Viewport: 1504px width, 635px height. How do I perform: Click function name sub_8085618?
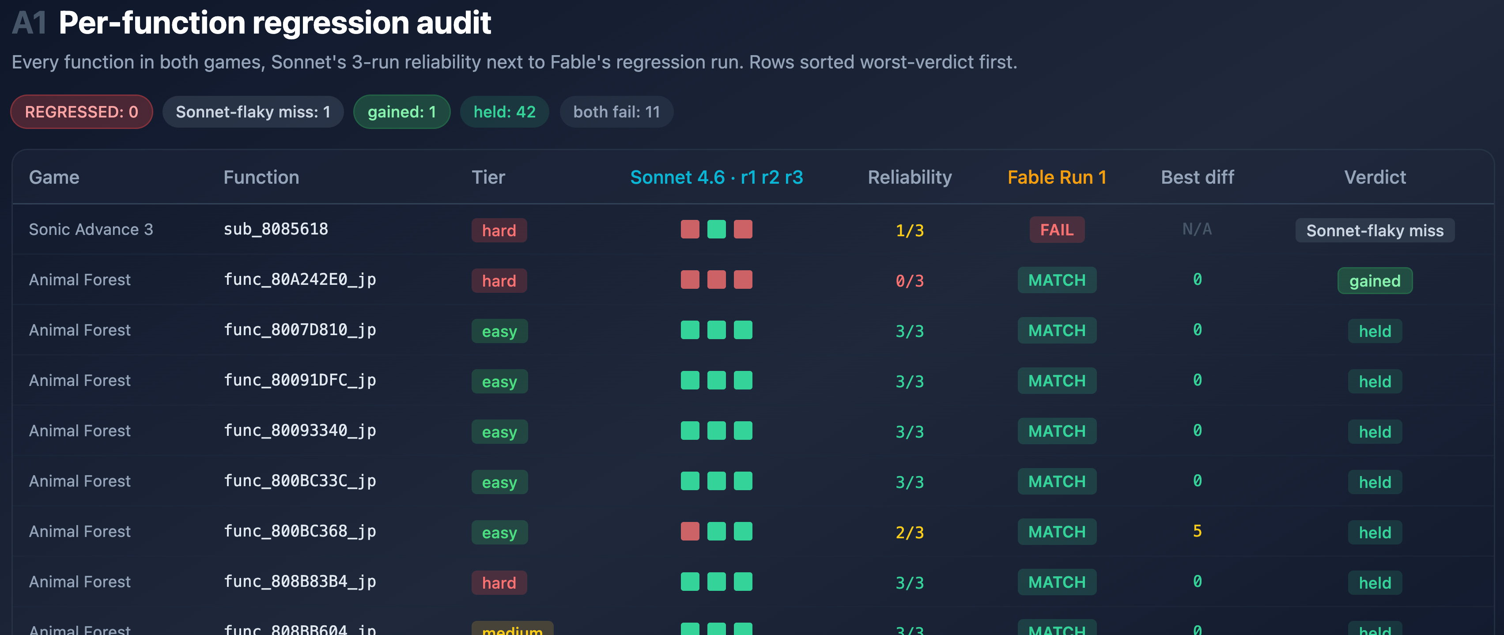pyautogui.click(x=276, y=229)
